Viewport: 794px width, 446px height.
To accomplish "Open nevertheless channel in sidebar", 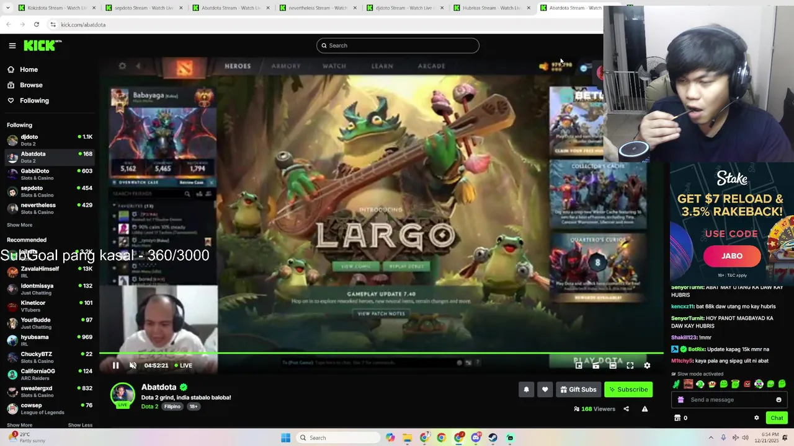I will tap(50, 208).
